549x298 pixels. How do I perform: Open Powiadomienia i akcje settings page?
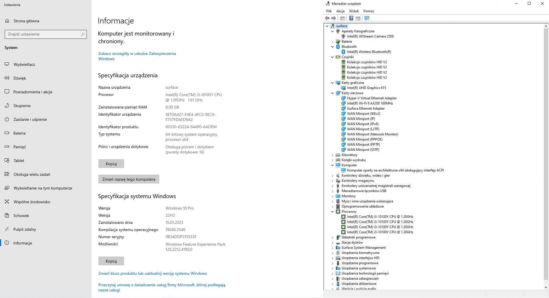(x=46, y=92)
